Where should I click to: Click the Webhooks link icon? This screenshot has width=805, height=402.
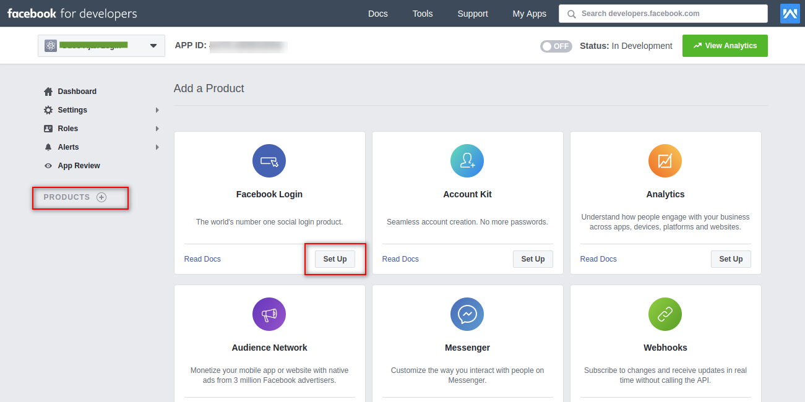tap(665, 314)
